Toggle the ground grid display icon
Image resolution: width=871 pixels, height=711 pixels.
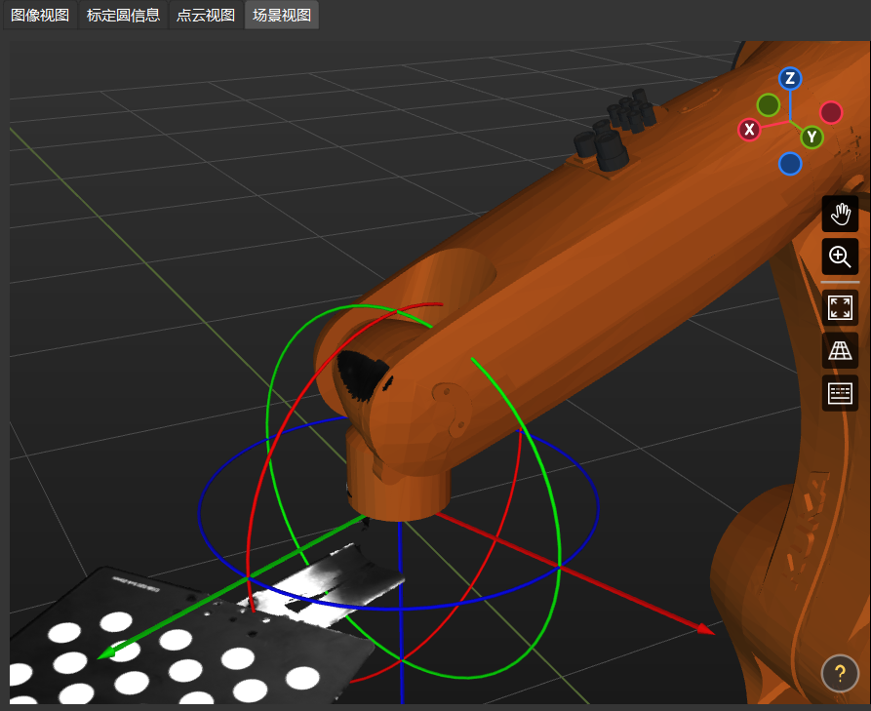(840, 350)
